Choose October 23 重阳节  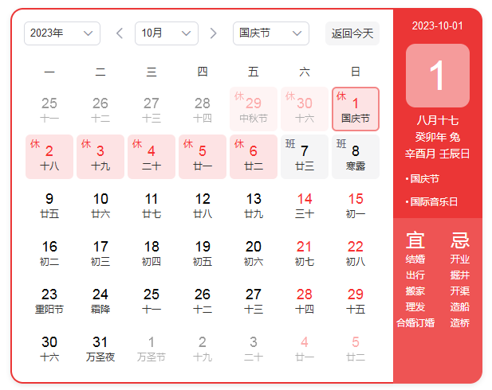[49, 300]
